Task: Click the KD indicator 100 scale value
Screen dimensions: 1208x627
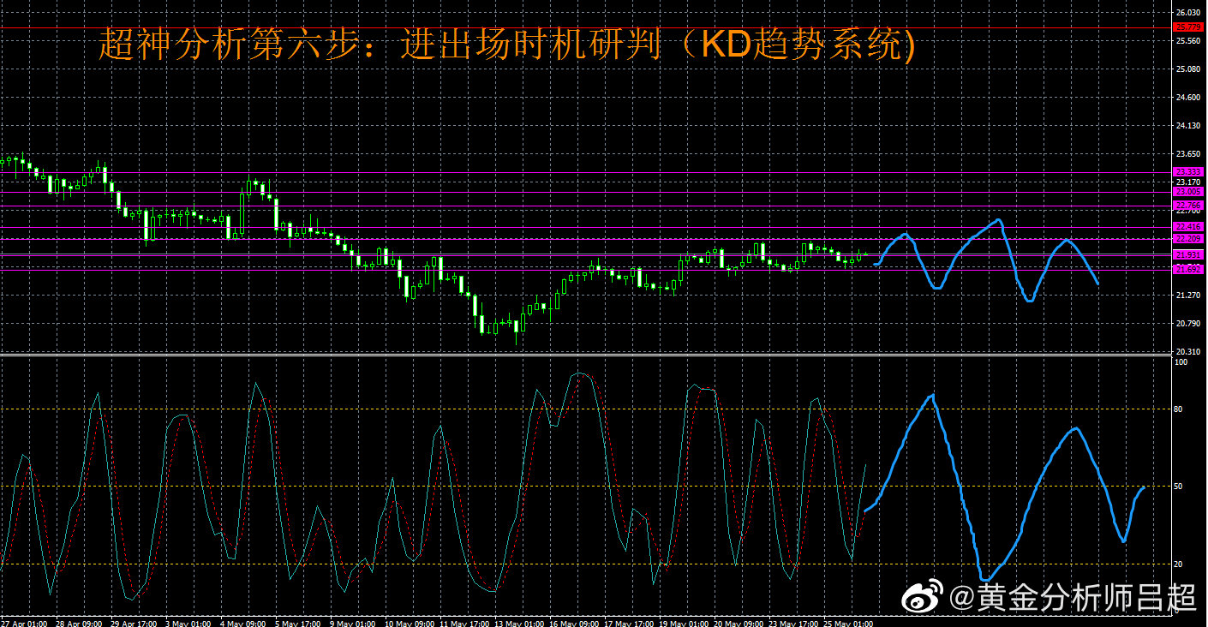Action: (1181, 362)
